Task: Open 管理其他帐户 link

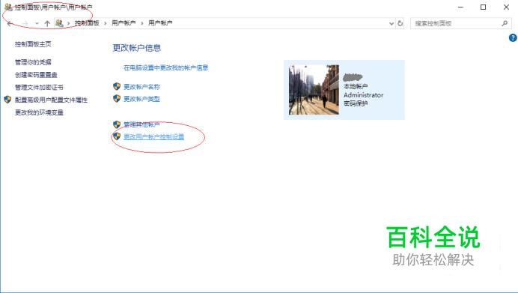Action: tap(141, 124)
